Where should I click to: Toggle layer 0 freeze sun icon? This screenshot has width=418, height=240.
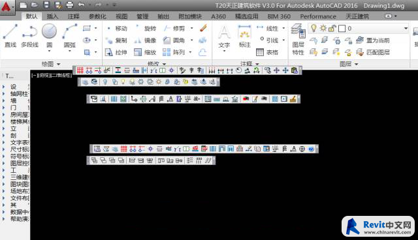point(323,28)
